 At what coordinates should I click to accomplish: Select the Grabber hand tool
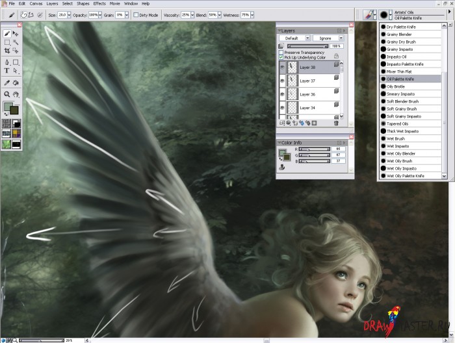(x=16, y=94)
